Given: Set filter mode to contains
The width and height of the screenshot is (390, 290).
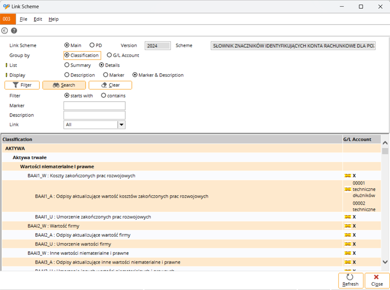Looking at the screenshot, I should [x=104, y=95].
